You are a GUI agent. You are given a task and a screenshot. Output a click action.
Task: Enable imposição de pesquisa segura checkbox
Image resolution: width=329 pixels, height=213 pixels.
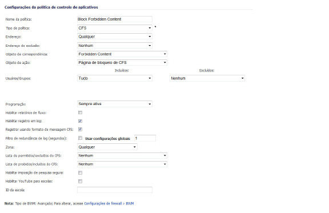click(x=80, y=172)
